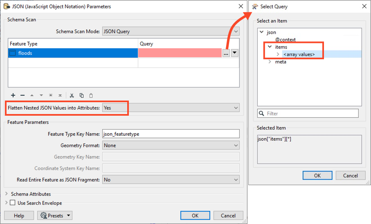Open Query cell dropdown arrow for floods

(x=234, y=53)
